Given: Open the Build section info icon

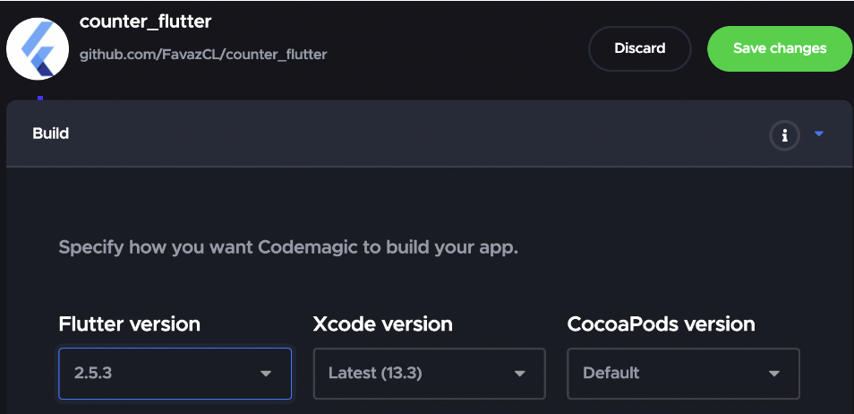Looking at the screenshot, I should (x=784, y=135).
